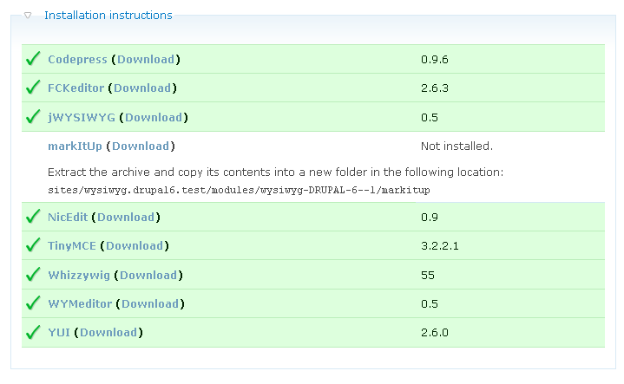Click Download next to NicEdit
624x384 pixels.
[126, 217]
